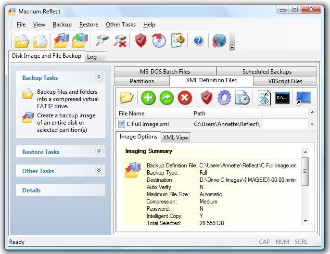
Task: Select the Image Options tab
Action: 138,137
